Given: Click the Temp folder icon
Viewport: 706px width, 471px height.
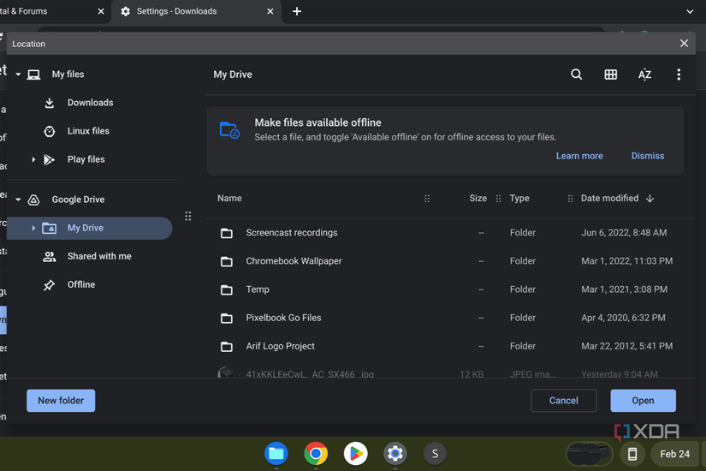Looking at the screenshot, I should point(227,289).
